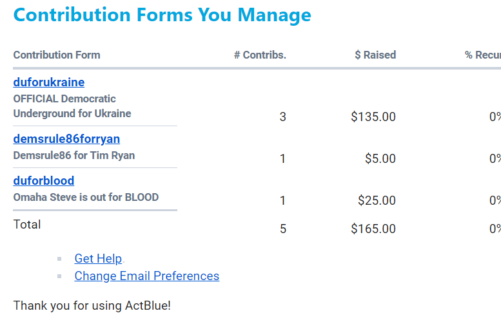The height and width of the screenshot is (320, 501).
Task: Select OFFICIAL Democratic Underground for Ukraine description
Action: [72, 106]
